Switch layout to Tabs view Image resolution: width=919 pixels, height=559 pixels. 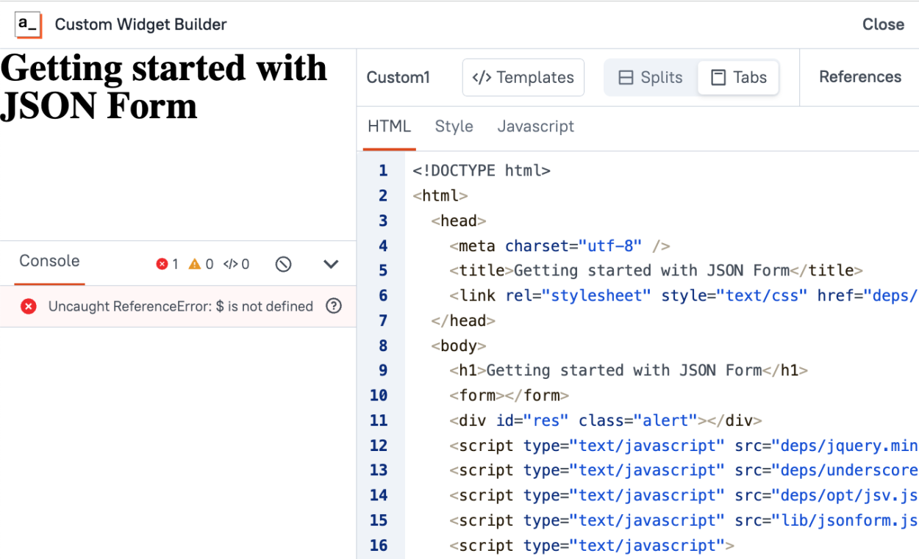[738, 78]
